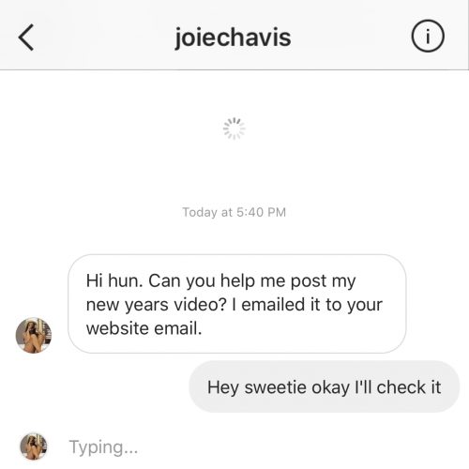Tap the small avatar next to Typing...
Viewport: 469px width, 469px height.
(34, 446)
